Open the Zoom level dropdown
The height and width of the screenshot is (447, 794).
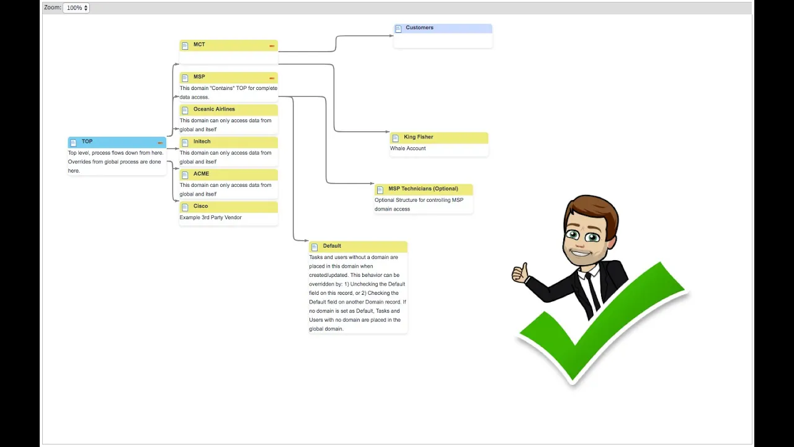pyautogui.click(x=76, y=7)
